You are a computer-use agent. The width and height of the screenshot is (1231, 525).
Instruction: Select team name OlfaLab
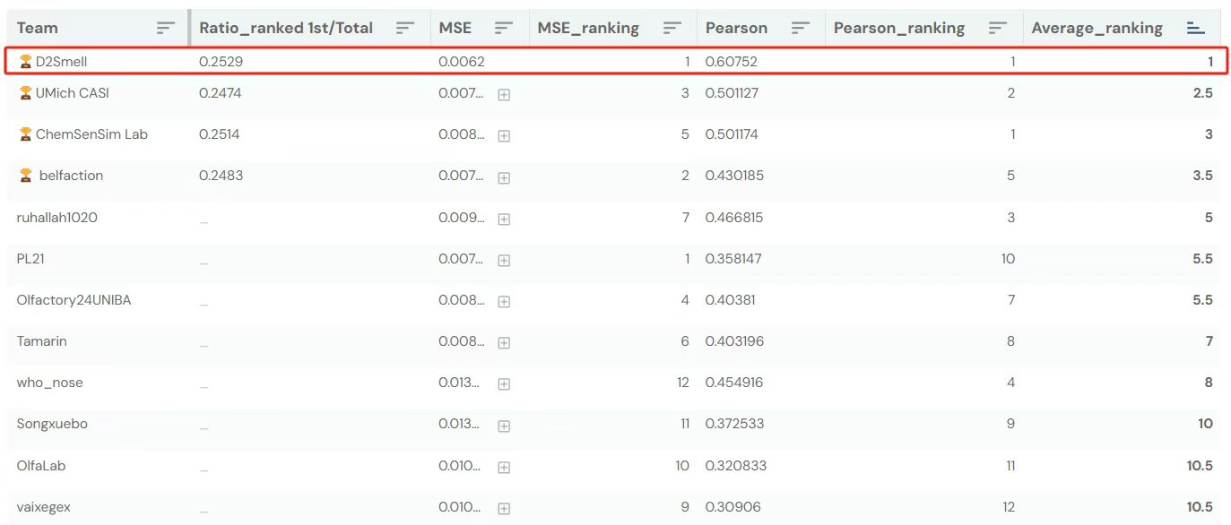(x=41, y=466)
